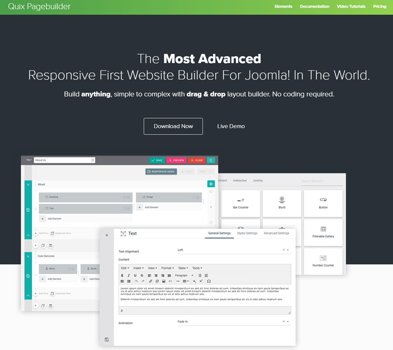Screen dimensions: 393x350
Task: Open Documentation in the top navigation
Action: point(315,7)
